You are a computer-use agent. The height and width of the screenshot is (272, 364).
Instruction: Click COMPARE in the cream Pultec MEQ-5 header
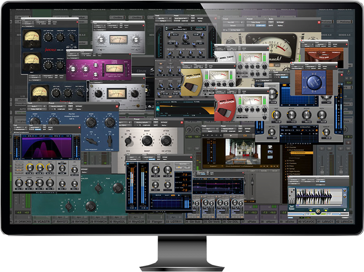[146, 125]
